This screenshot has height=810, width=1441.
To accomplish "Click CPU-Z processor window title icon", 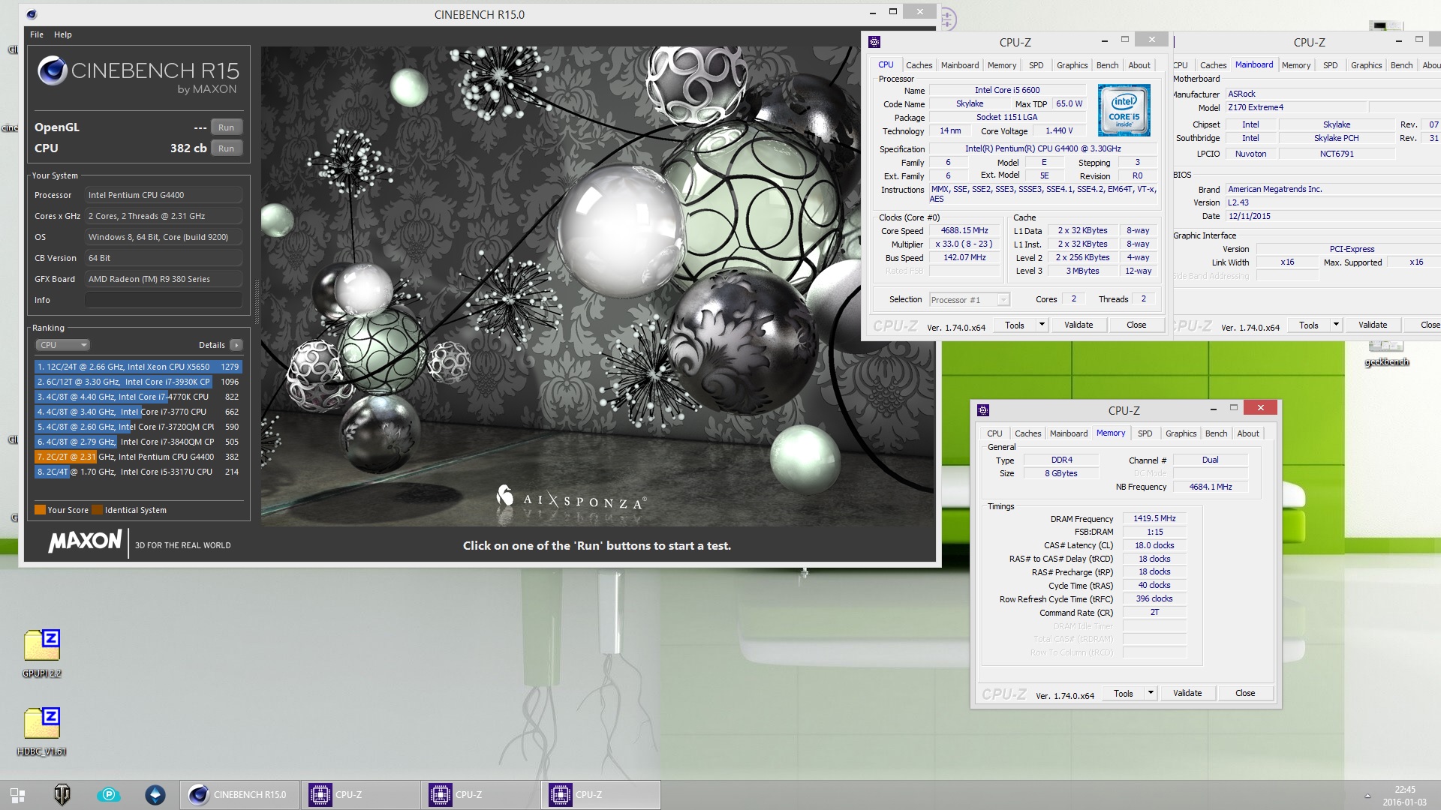I will (x=874, y=42).
